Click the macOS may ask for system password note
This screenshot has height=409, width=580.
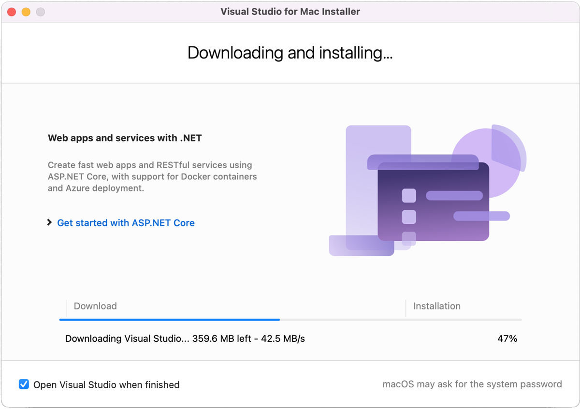click(x=472, y=384)
